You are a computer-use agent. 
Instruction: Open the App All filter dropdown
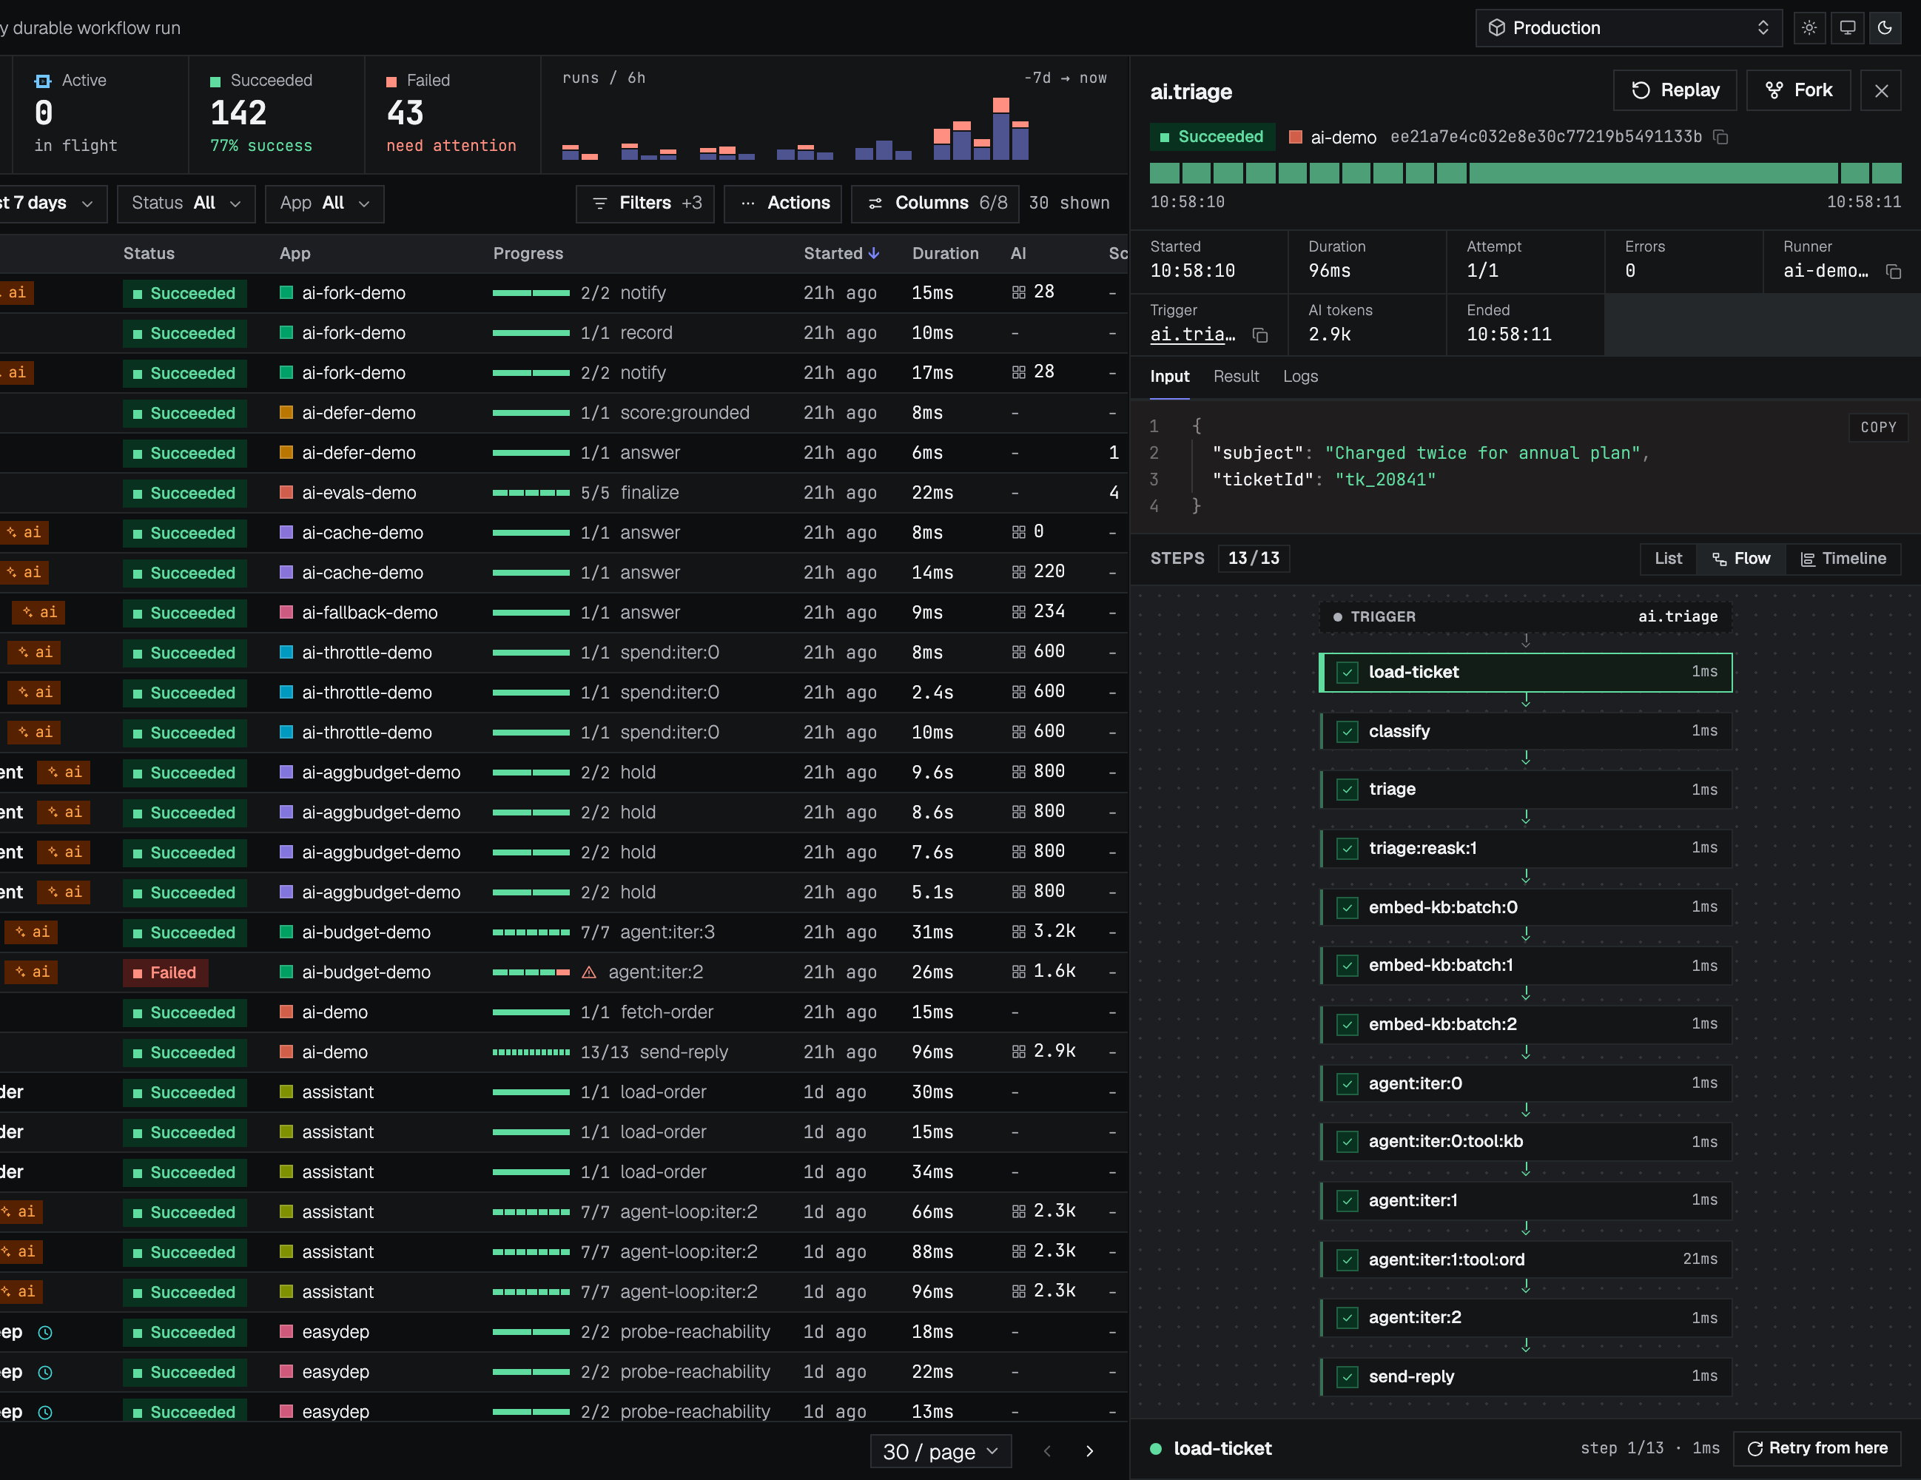325,203
